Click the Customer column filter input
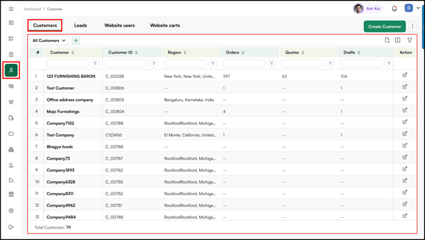Image resolution: width=425 pixels, height=240 pixels. [67, 63]
